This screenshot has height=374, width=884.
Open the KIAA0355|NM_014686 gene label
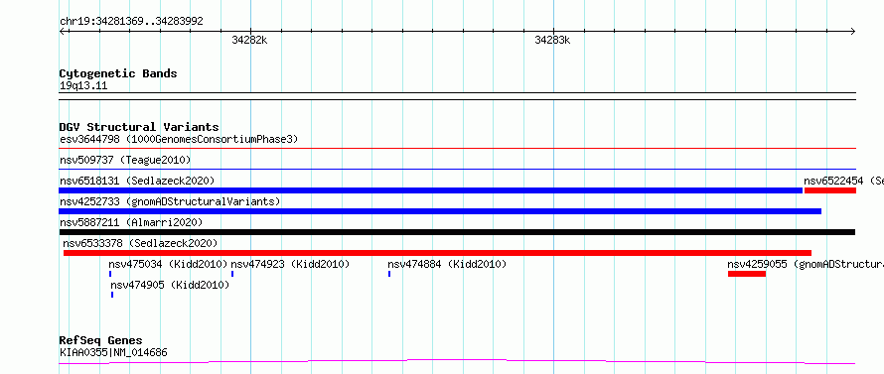click(x=113, y=353)
